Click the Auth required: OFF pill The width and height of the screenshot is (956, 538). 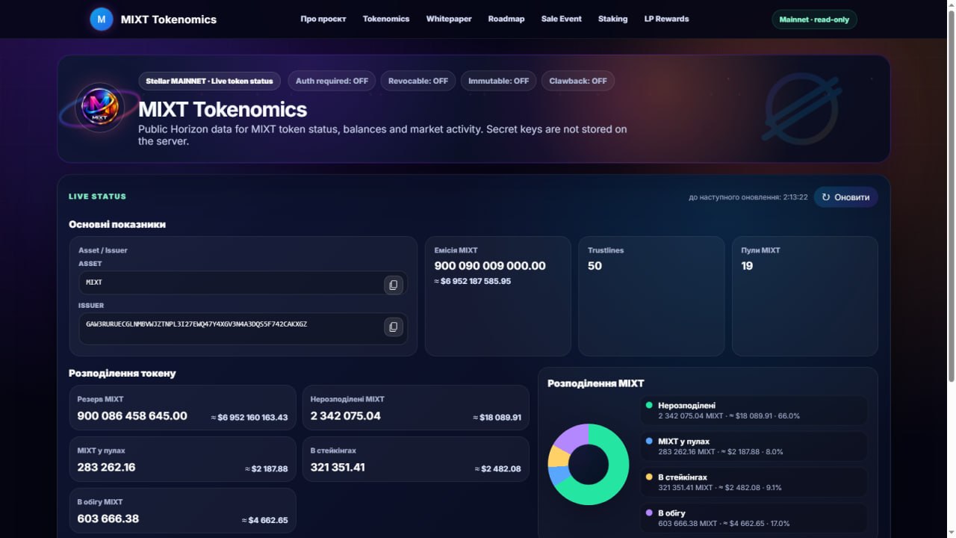[332, 81]
